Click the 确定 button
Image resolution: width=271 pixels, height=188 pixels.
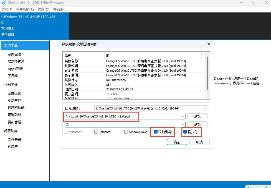pyautogui.click(x=177, y=142)
